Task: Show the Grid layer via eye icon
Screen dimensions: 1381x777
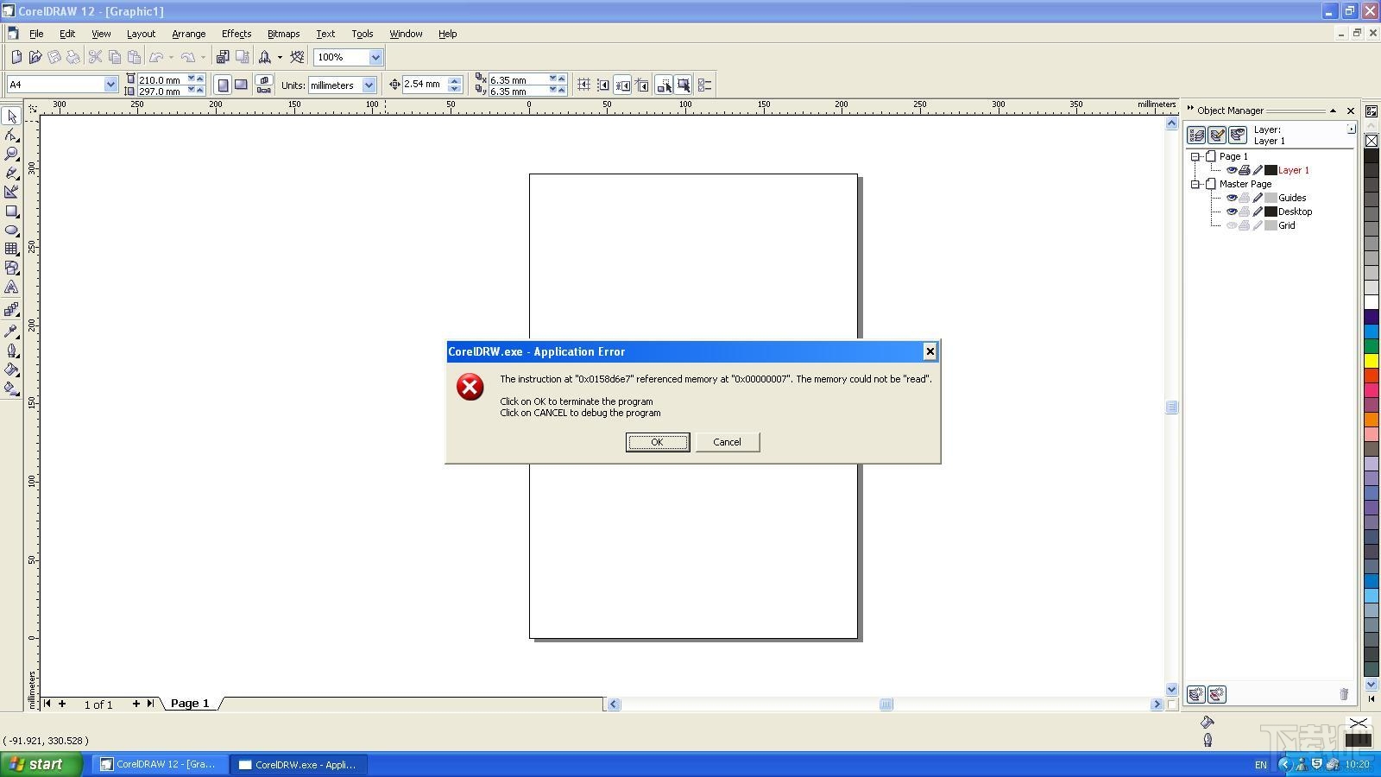Action: point(1232,225)
